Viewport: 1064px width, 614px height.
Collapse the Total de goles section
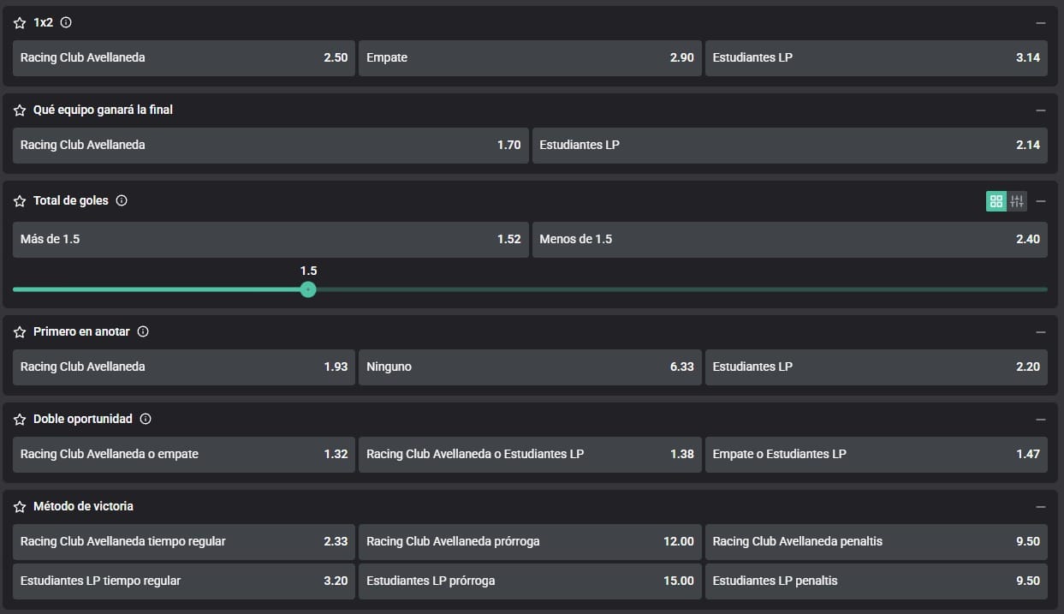click(1041, 201)
